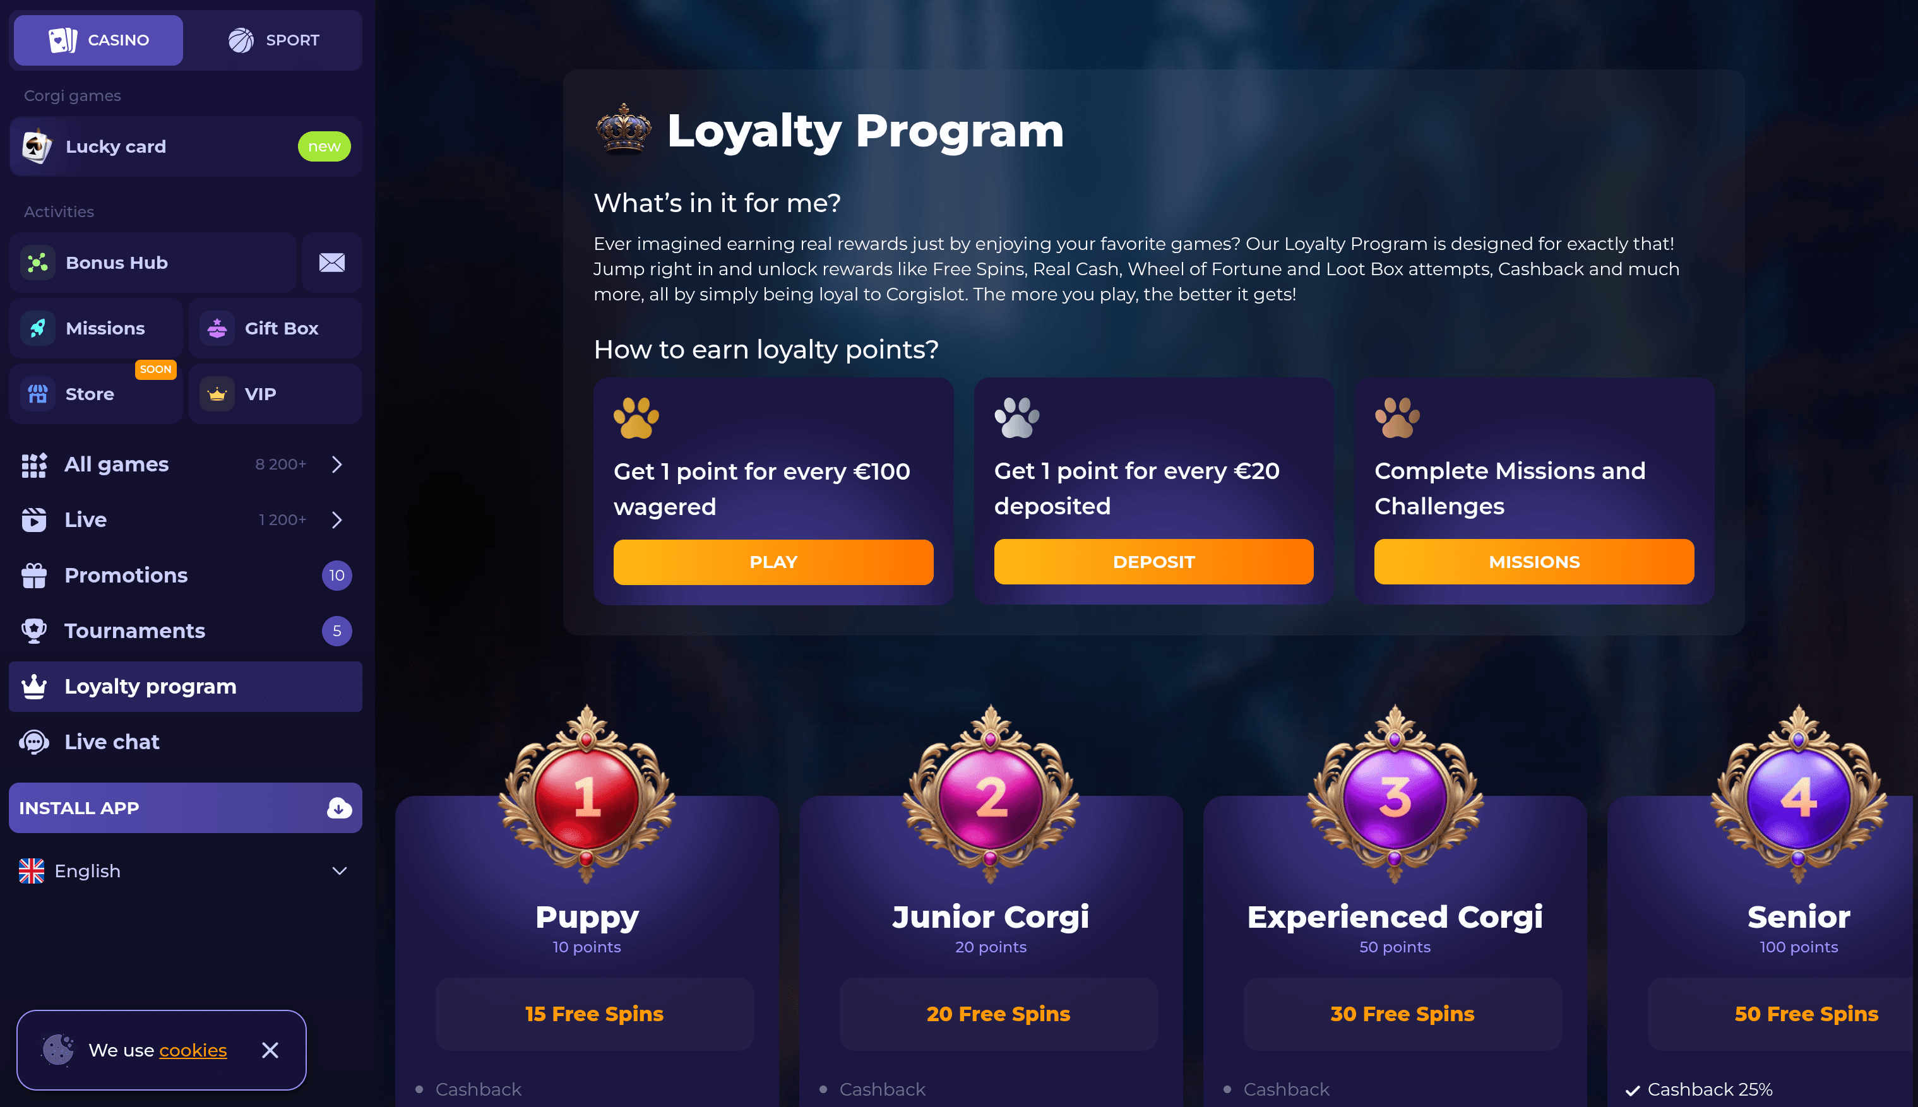Open the English language dropdown
Image resolution: width=1918 pixels, height=1107 pixels.
click(x=185, y=870)
